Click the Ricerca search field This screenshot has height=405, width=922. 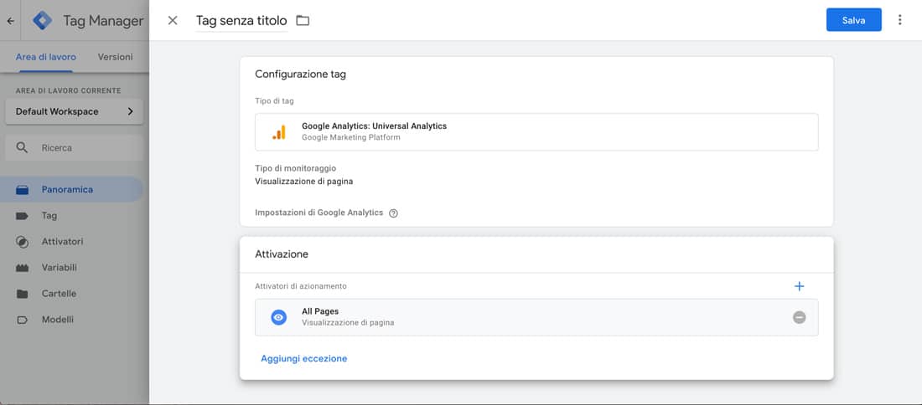click(74, 148)
